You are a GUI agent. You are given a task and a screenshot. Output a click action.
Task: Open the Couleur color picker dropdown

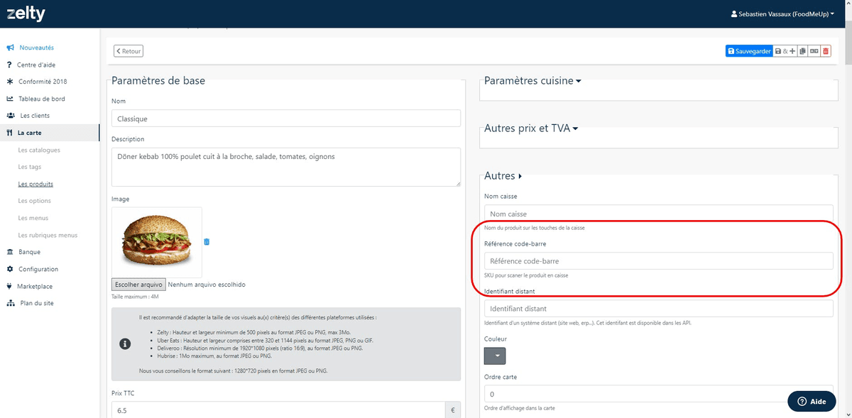click(x=495, y=356)
